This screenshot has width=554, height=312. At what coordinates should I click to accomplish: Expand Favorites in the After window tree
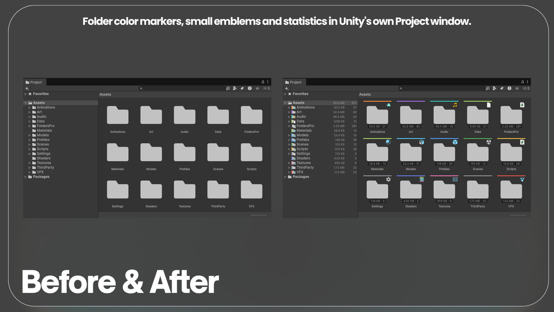(x=286, y=94)
